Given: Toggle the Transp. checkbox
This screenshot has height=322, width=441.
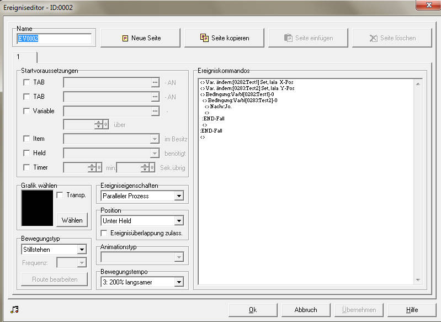Looking at the screenshot, I should click(60, 195).
